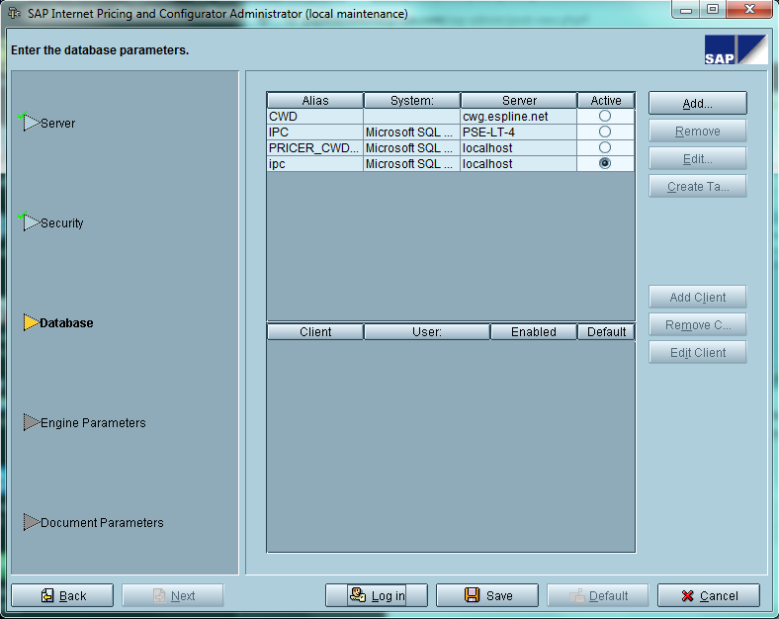Viewport: 779px width, 619px height.
Task: Select the Server step arrow icon
Action: tap(31, 123)
